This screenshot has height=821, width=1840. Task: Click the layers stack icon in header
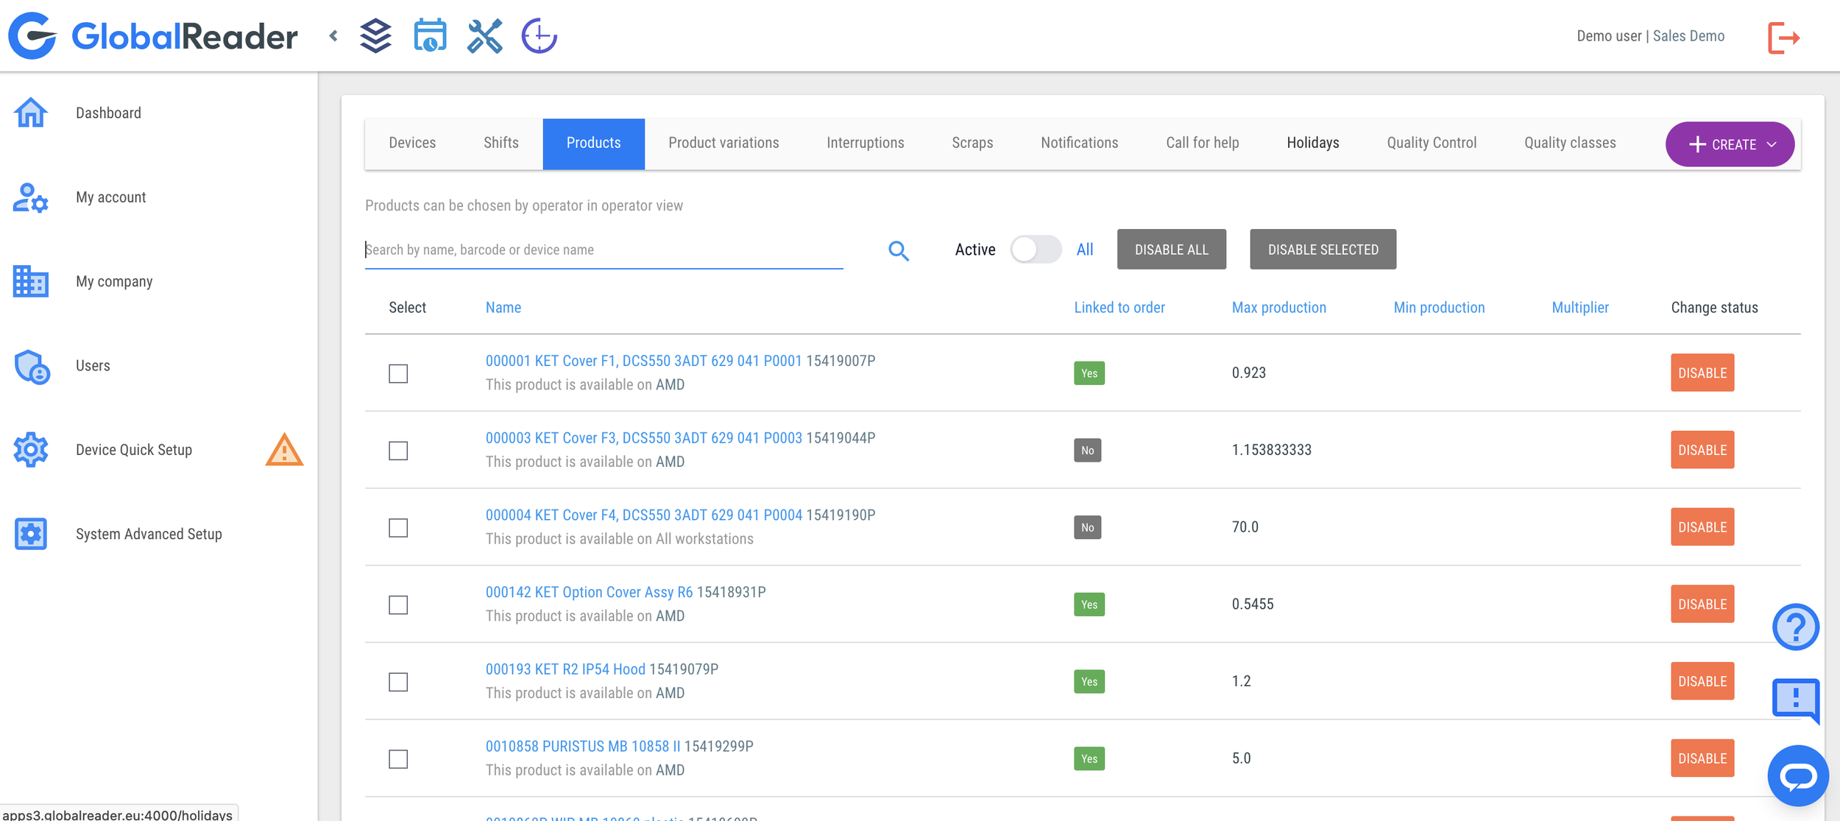(x=375, y=36)
